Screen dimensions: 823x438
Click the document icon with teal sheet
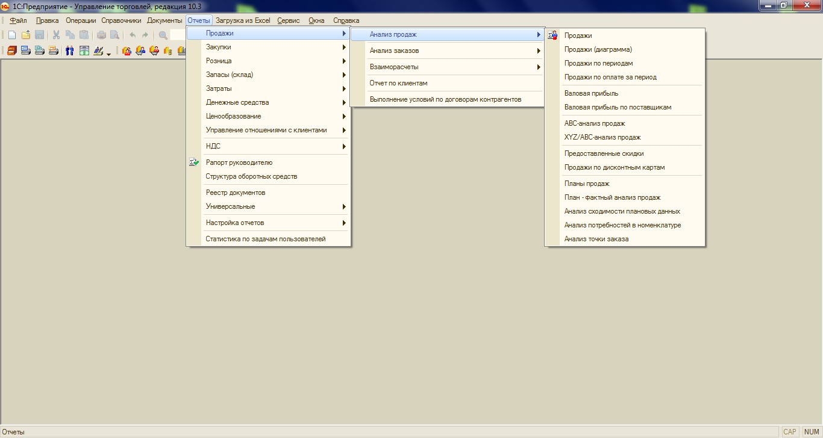[40, 51]
